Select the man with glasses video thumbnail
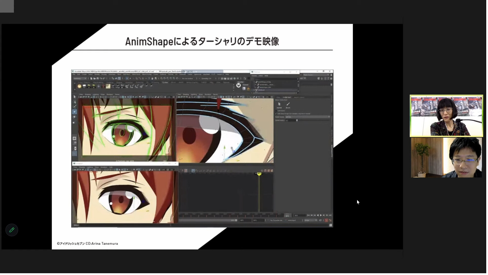The width and height of the screenshot is (488, 275). [448, 158]
